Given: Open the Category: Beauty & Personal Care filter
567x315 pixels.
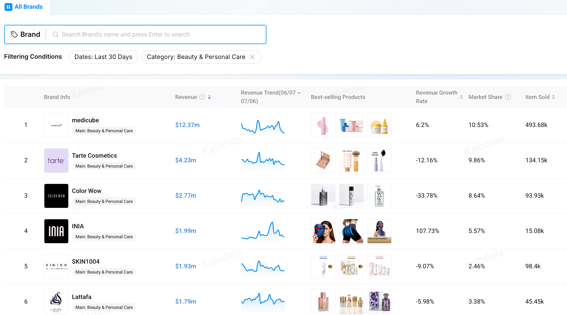Looking at the screenshot, I should pos(196,57).
